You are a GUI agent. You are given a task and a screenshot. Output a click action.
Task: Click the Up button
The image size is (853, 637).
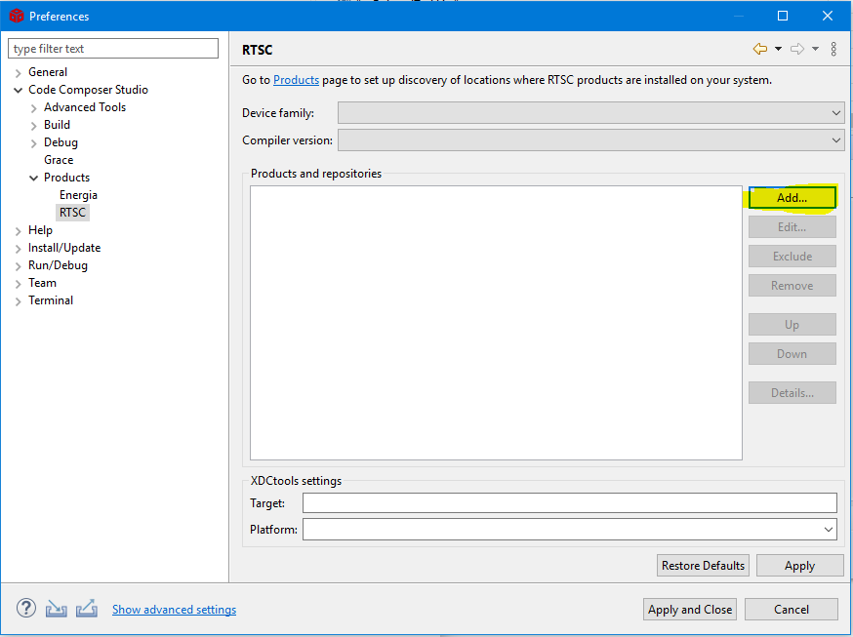[792, 325]
